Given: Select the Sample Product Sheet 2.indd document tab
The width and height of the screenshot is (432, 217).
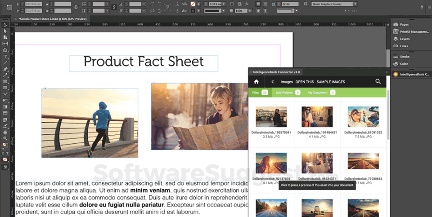Looking at the screenshot, I should [52, 19].
